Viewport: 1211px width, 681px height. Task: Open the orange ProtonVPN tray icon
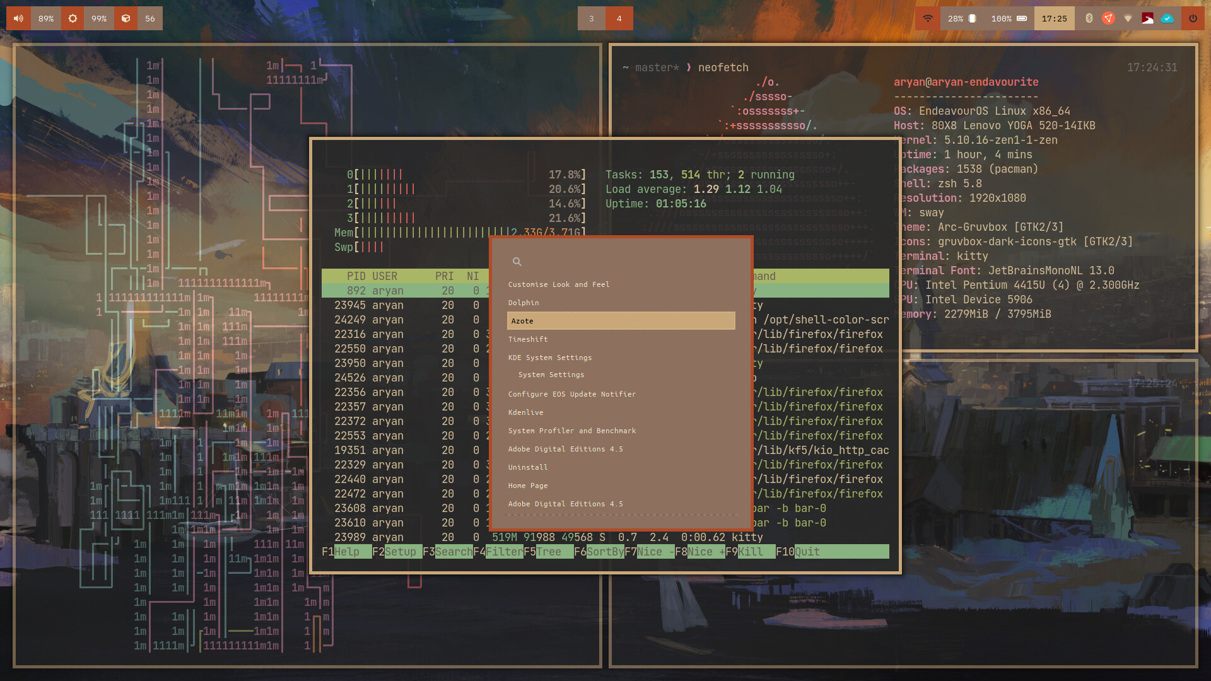(x=1108, y=18)
